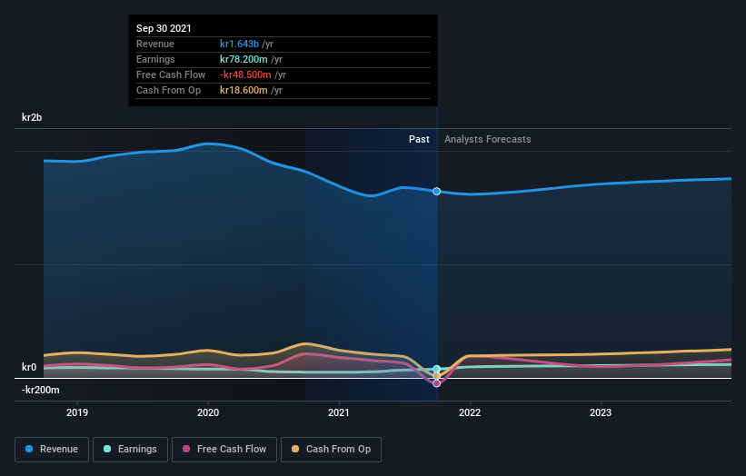This screenshot has height=476, width=746.
Task: Click the Analysts Forecasts label
Action: pyautogui.click(x=488, y=139)
